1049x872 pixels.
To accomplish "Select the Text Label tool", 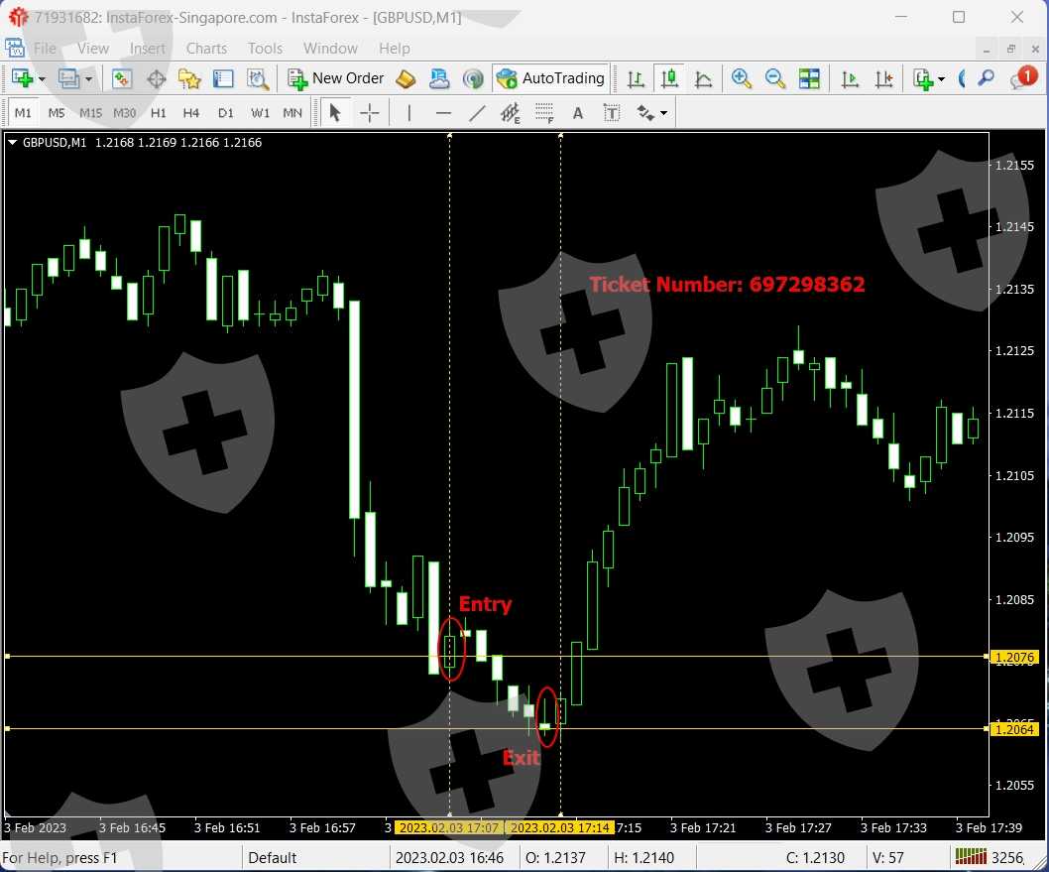I will coord(612,113).
